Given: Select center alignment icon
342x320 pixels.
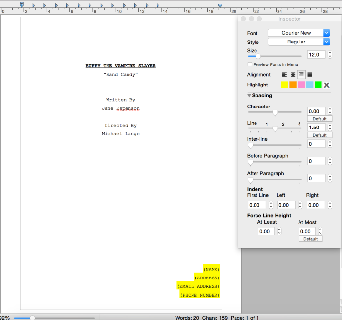Looking at the screenshot, I should [293, 75].
